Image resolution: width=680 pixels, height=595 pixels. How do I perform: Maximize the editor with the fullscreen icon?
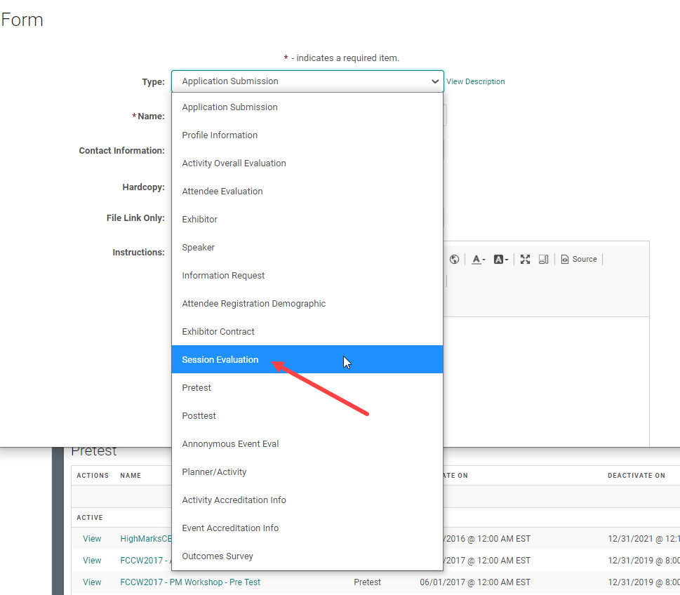[x=525, y=260]
